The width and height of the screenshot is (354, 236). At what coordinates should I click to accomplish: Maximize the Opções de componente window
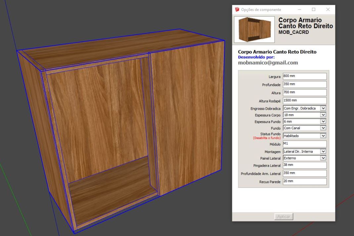click(314, 10)
